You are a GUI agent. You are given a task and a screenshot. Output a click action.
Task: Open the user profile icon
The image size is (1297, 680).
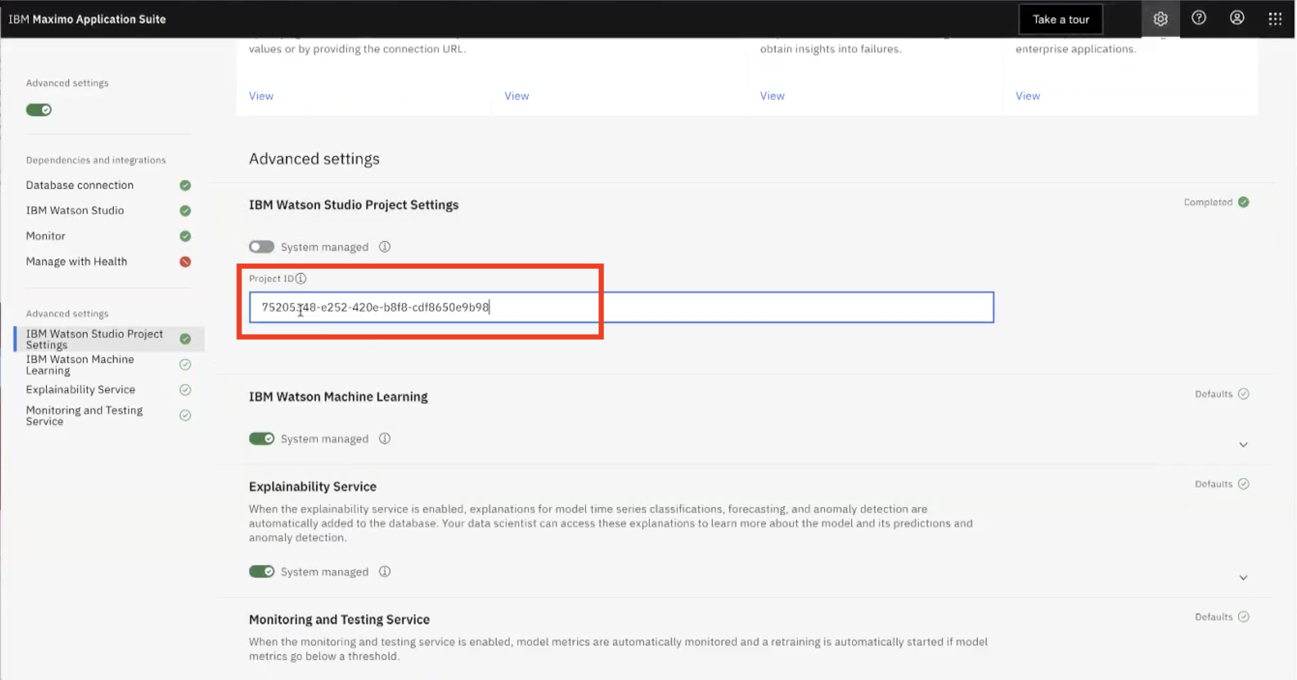(1237, 19)
